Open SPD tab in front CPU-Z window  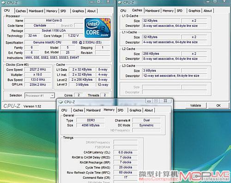click(x=121, y=110)
